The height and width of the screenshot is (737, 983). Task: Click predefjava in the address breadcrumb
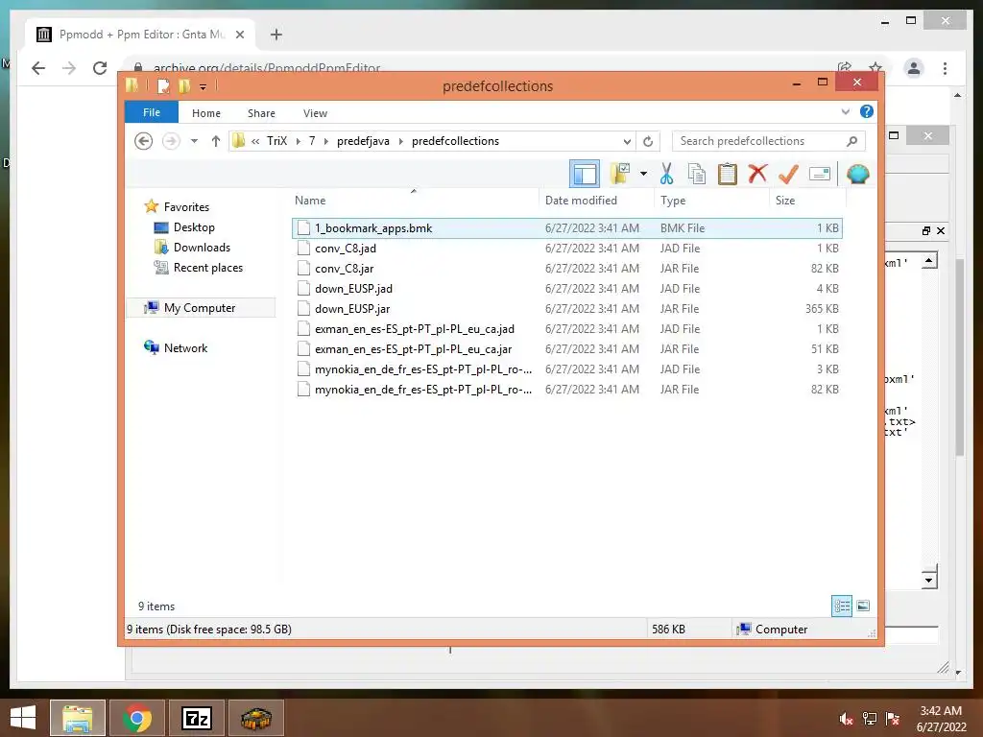pos(363,141)
